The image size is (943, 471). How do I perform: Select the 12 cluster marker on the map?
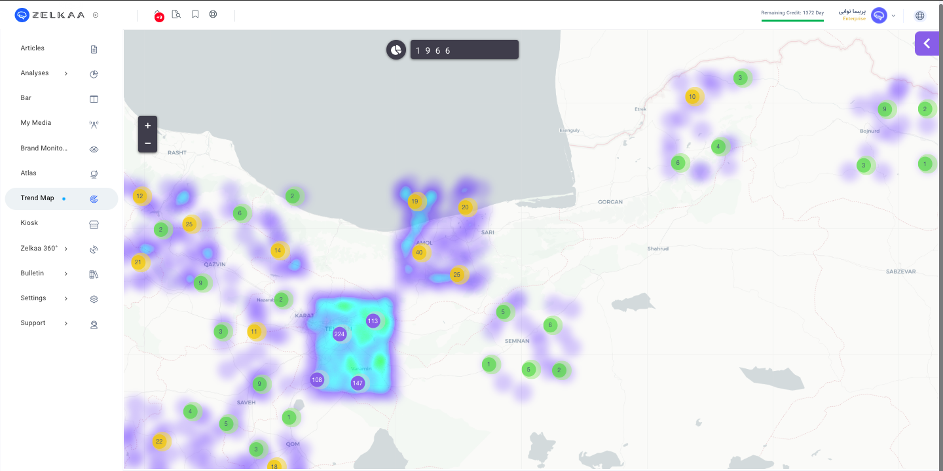(139, 196)
